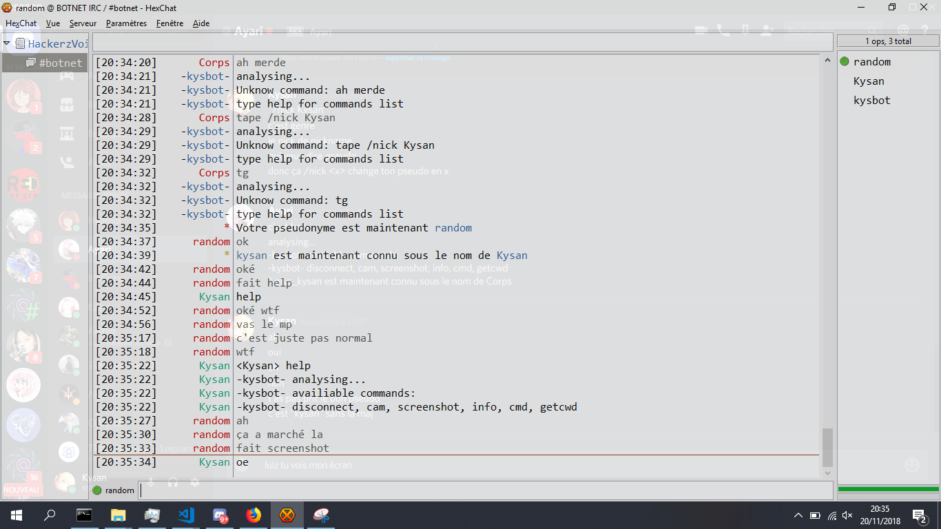Click the 'Votre pseudonyme est maintenant random' line

click(x=354, y=228)
